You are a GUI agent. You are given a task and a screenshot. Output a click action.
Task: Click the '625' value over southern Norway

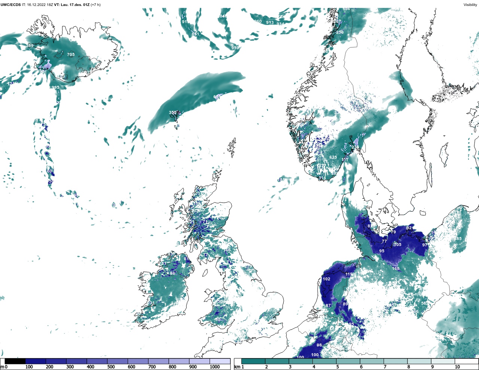pyautogui.click(x=333, y=158)
